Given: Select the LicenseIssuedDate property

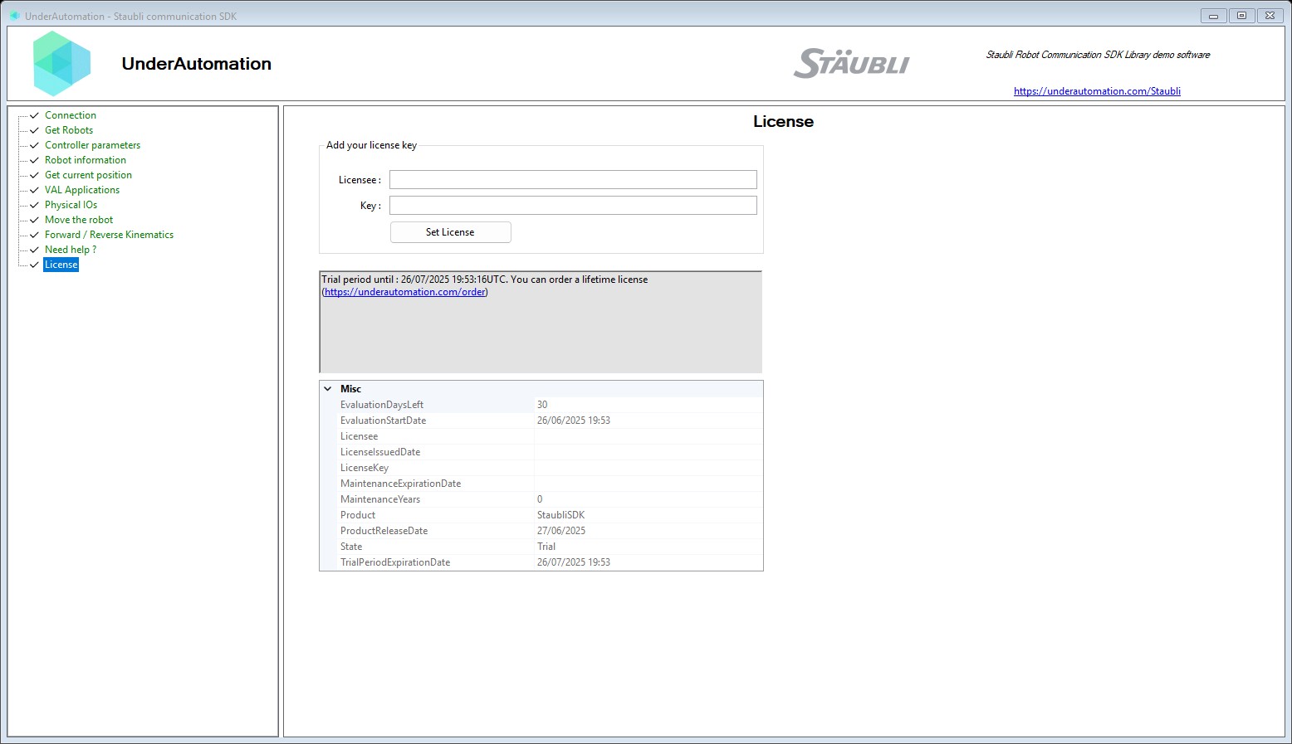Looking at the screenshot, I should coord(541,452).
